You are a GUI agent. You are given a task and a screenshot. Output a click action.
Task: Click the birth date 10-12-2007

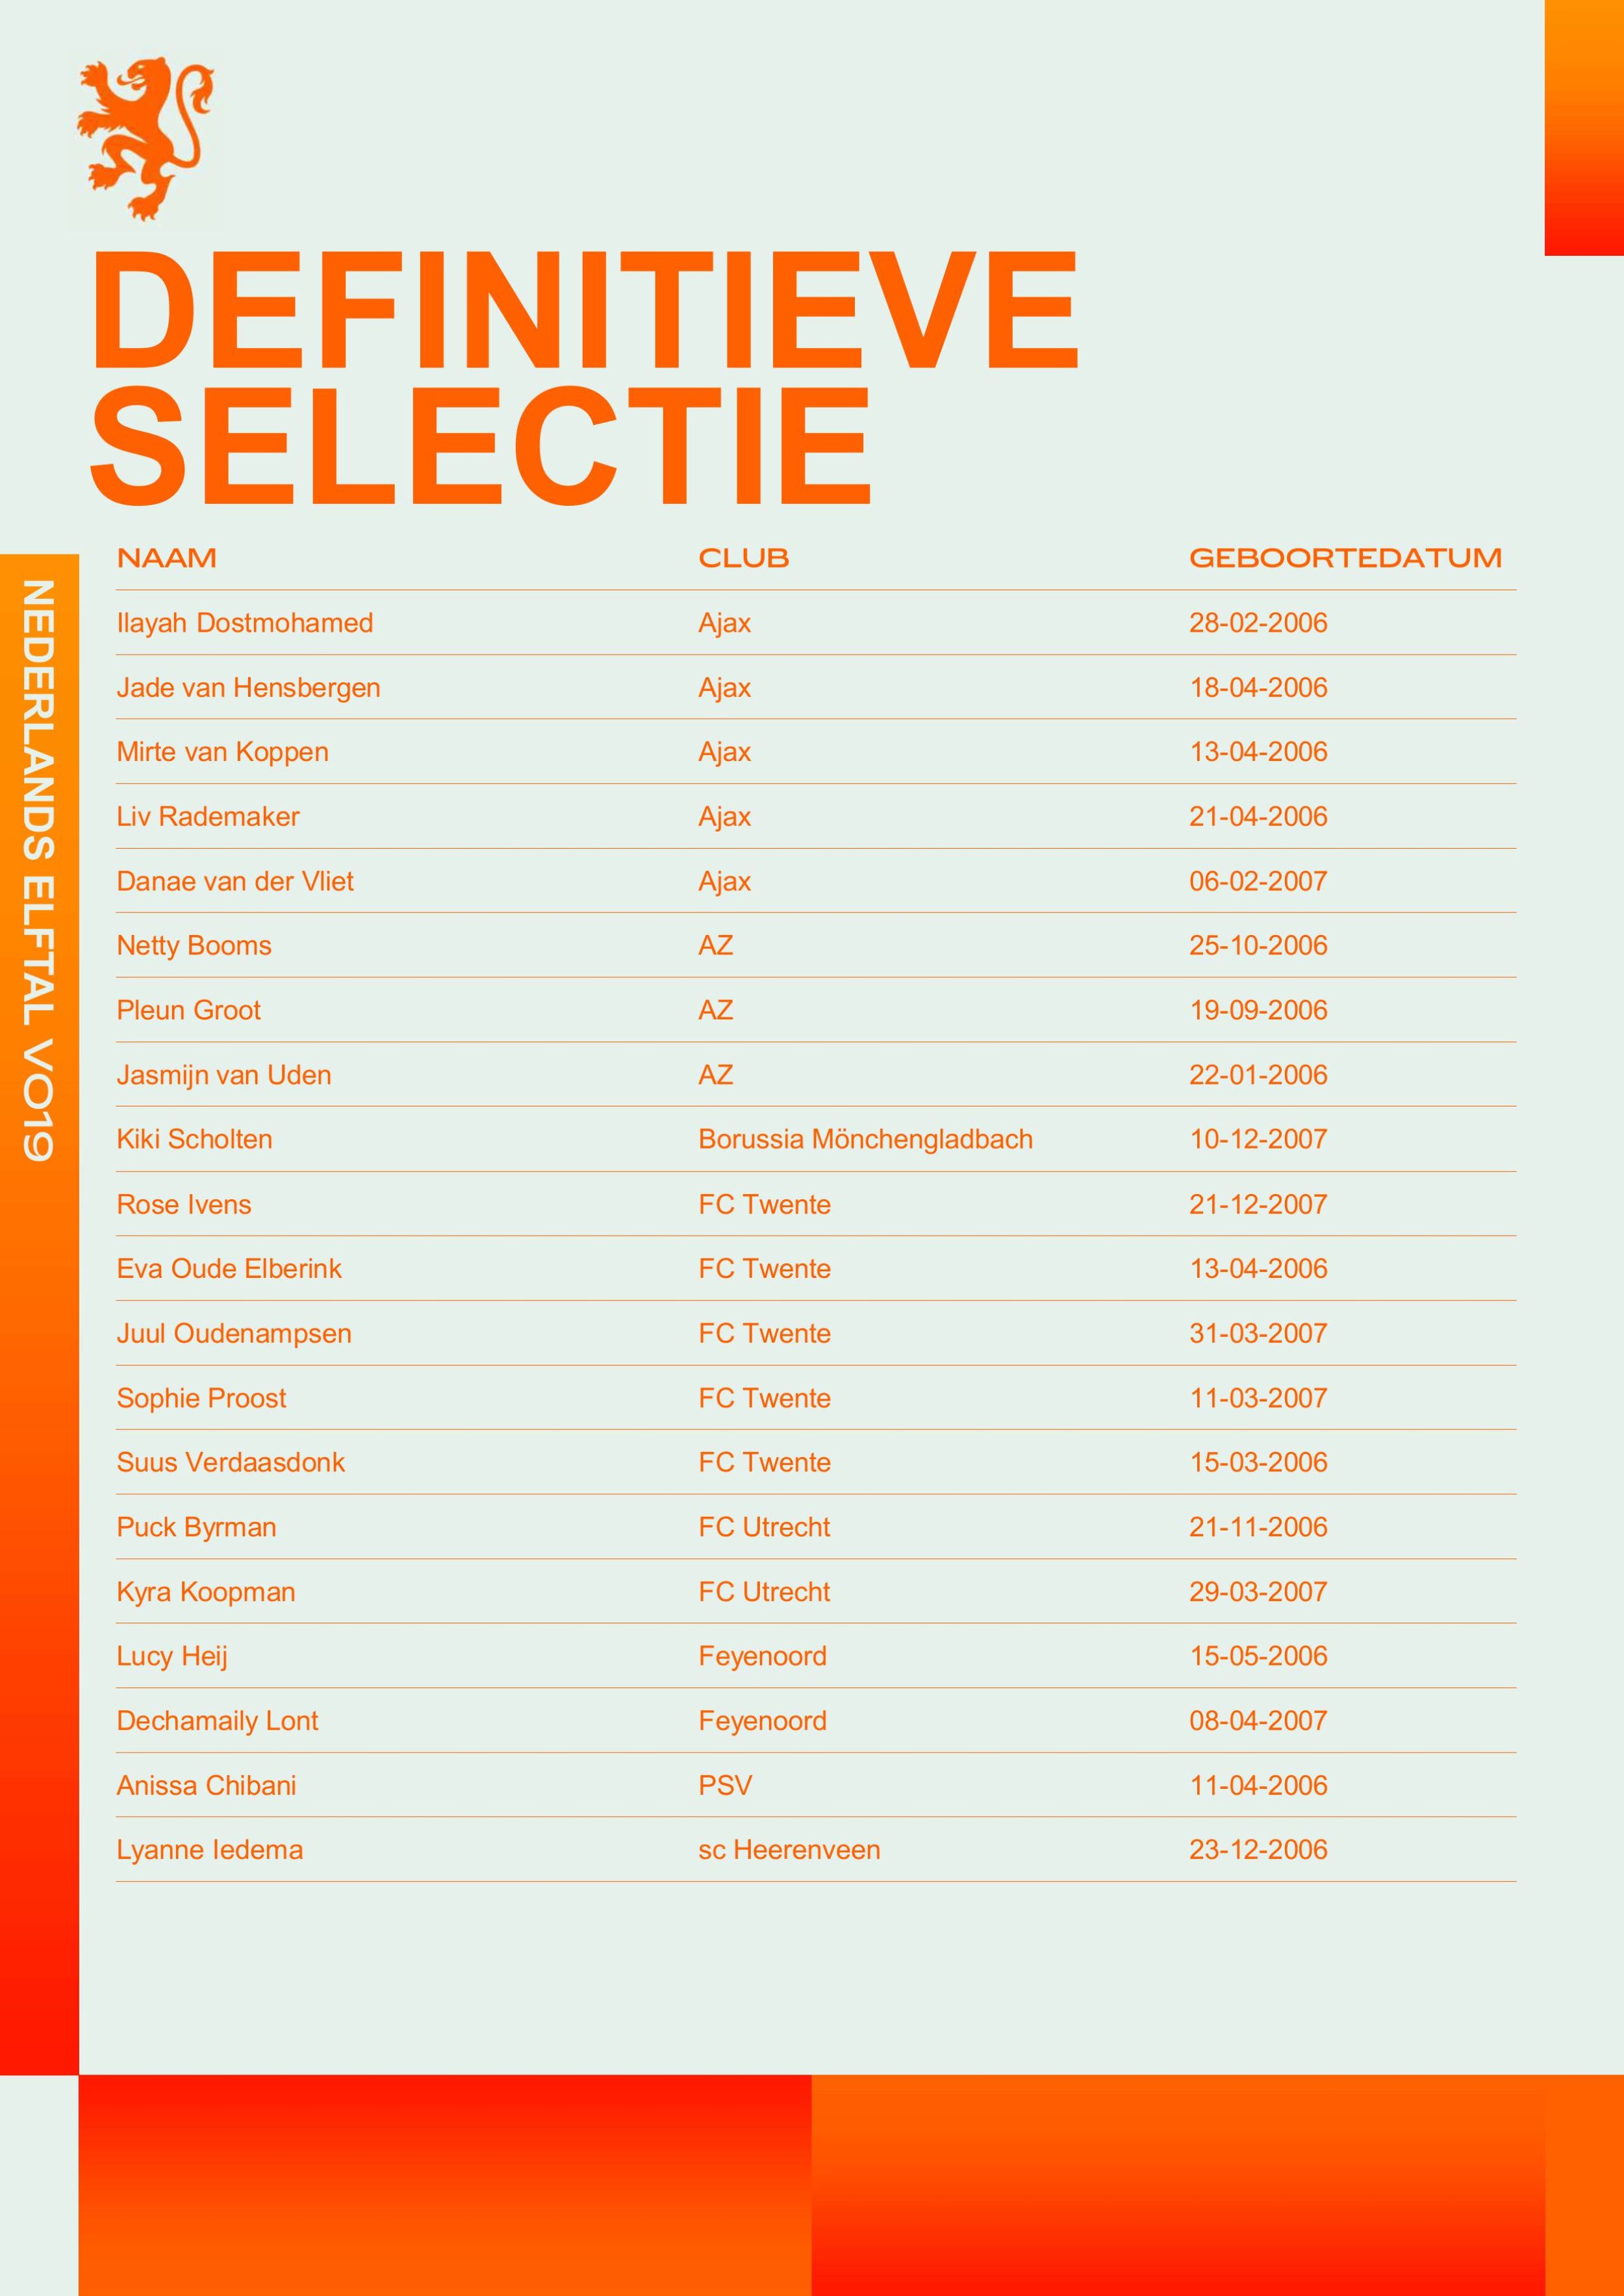tap(1258, 1139)
